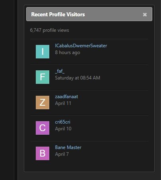Click the teal 'I' avatar of ICabalusDwemerSweater

click(43, 52)
